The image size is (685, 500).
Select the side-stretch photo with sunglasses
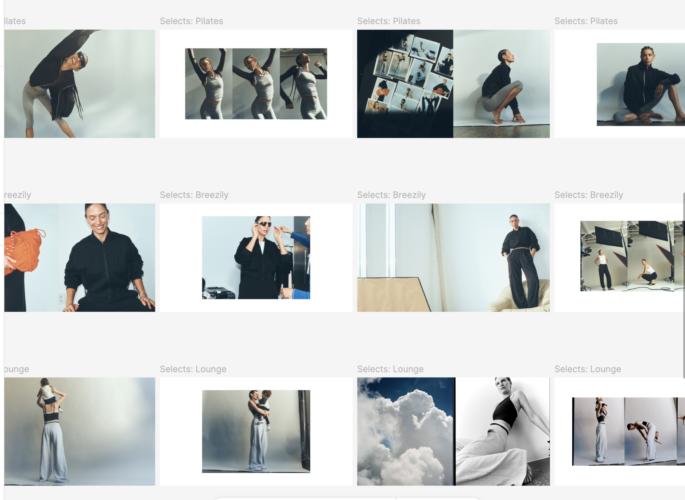point(80,84)
